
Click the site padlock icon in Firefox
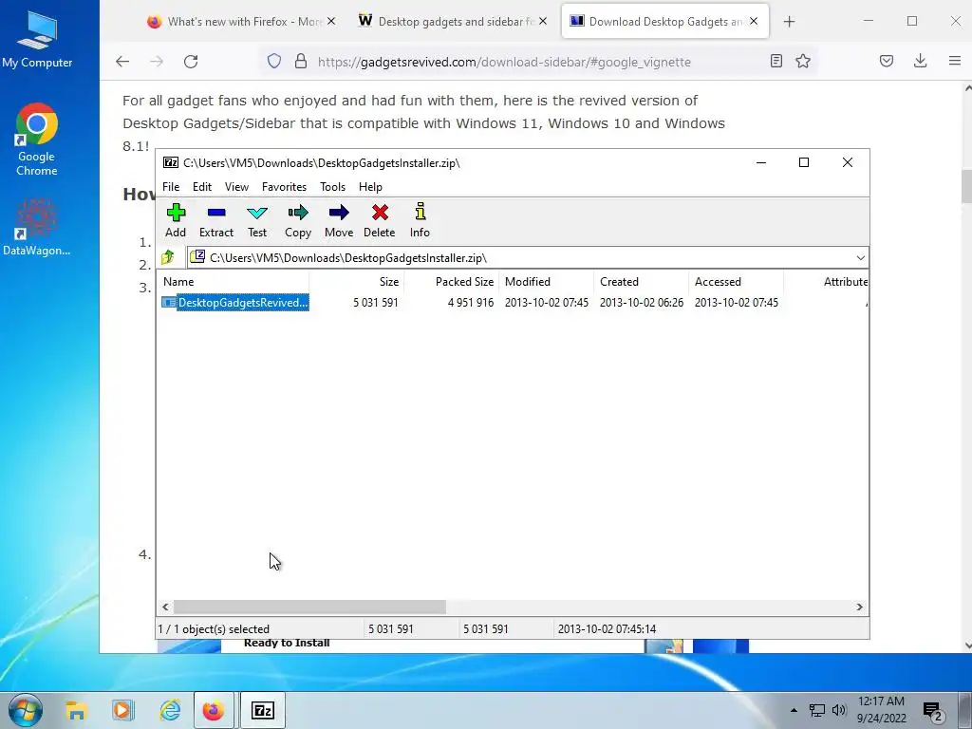pyautogui.click(x=301, y=62)
